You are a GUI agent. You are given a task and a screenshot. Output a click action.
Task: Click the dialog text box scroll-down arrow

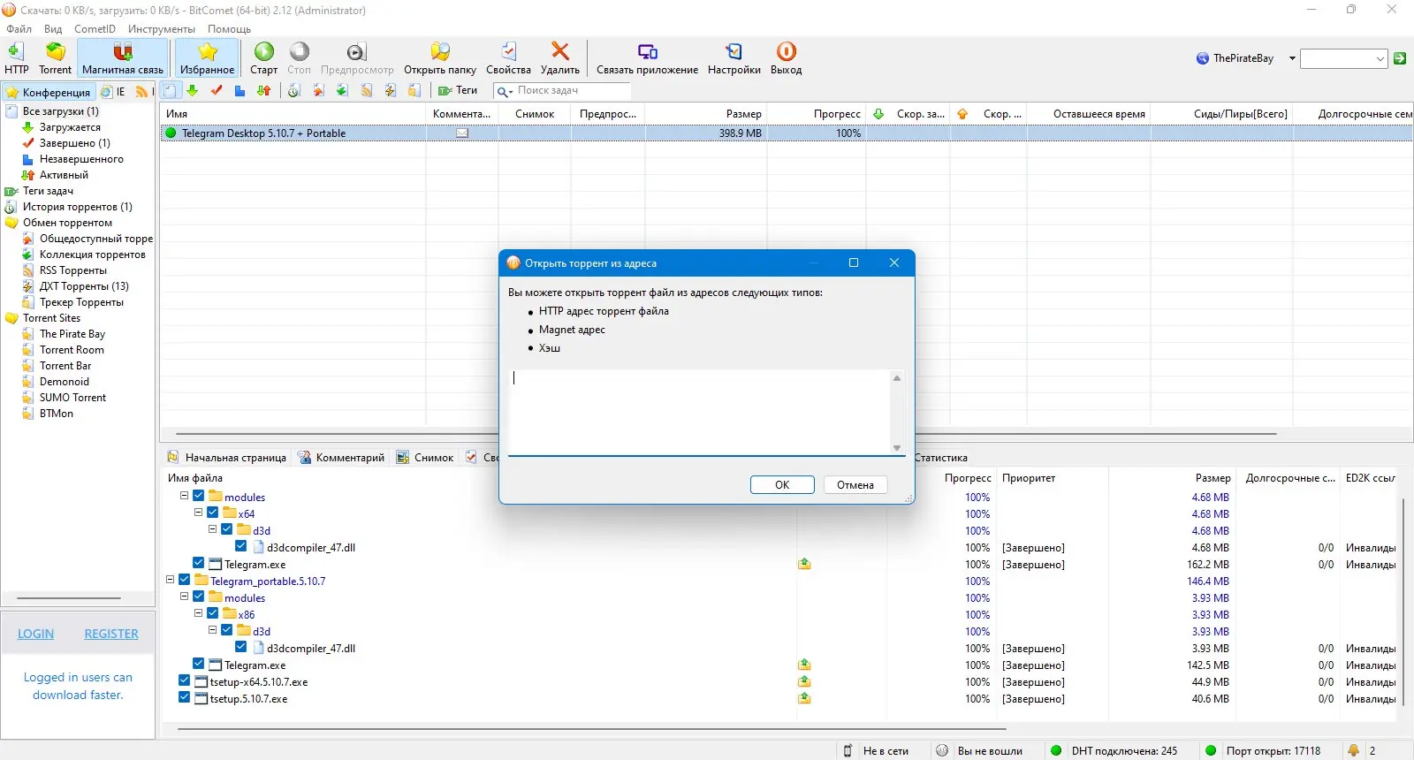(x=897, y=448)
